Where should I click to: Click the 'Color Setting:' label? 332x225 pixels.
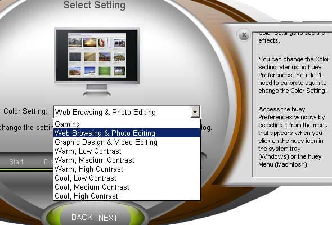coord(25,111)
